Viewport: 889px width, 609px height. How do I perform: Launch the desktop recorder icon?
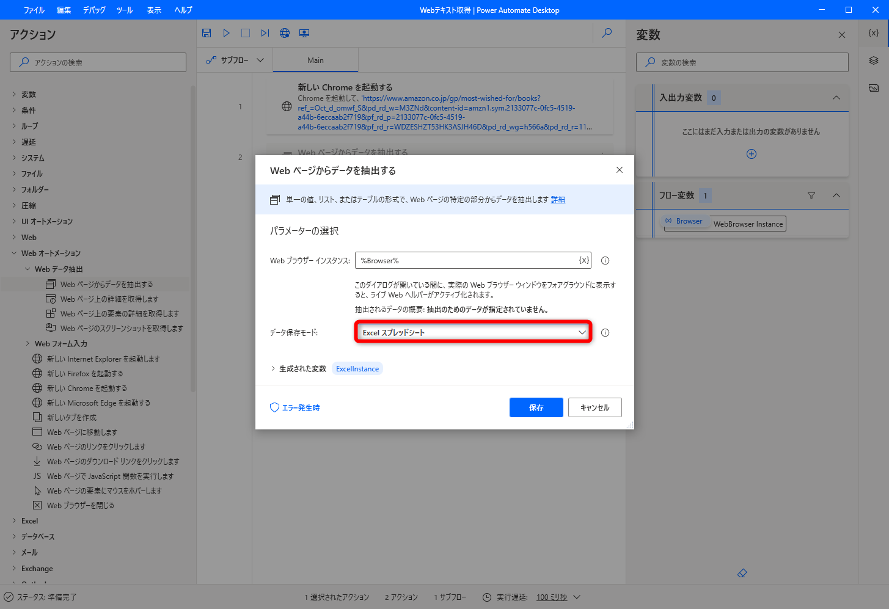[304, 33]
